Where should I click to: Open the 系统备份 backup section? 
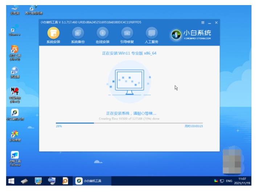78,34
